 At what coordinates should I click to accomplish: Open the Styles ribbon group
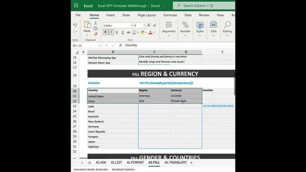click(x=200, y=29)
